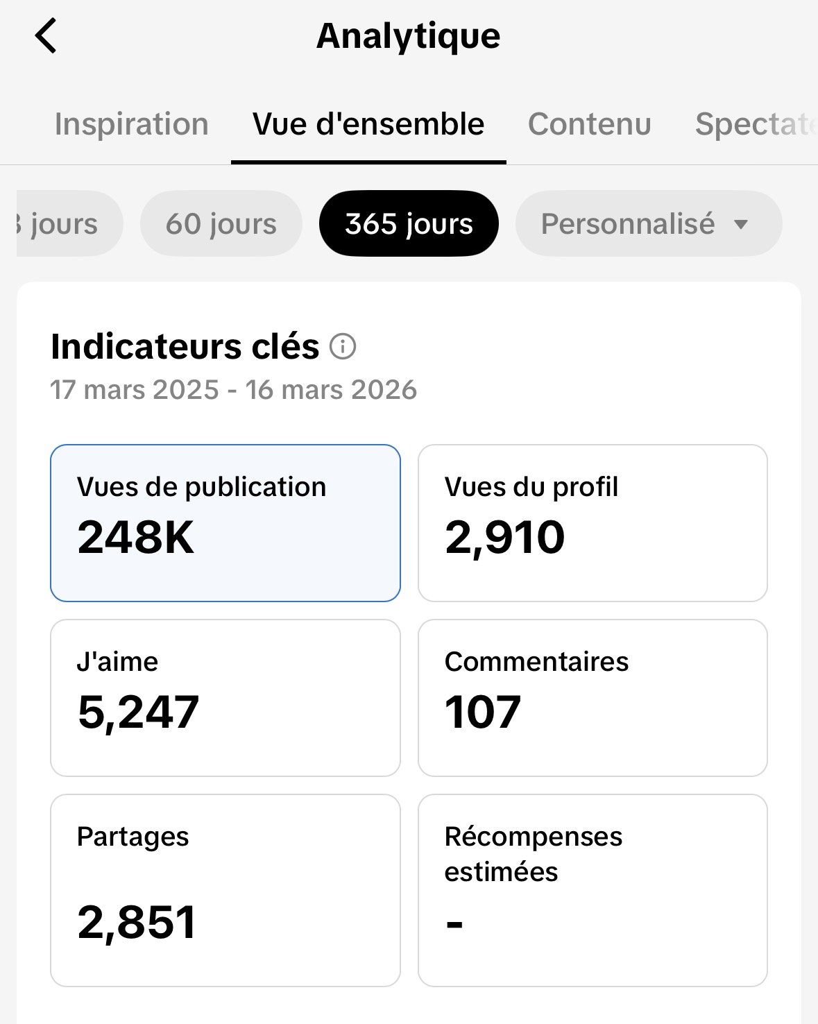The width and height of the screenshot is (818, 1024).
Task: Tap the 17 mars 2025 date range text
Action: click(x=234, y=390)
